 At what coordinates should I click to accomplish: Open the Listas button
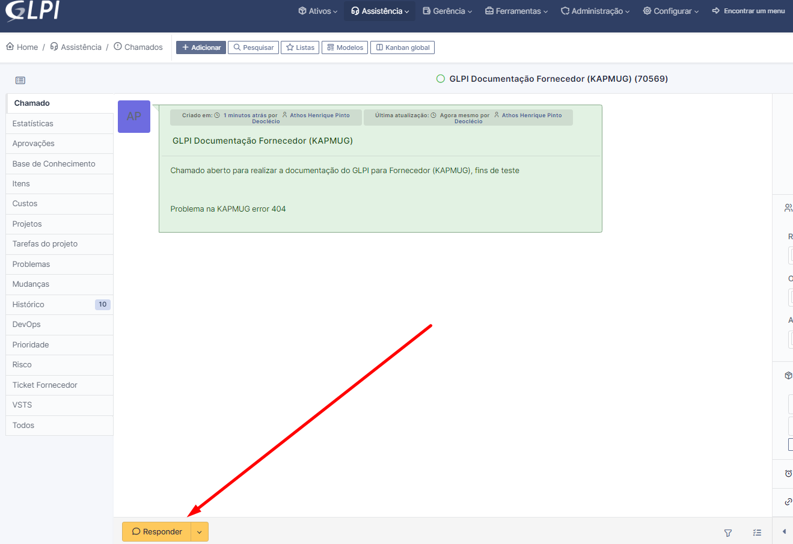(300, 47)
